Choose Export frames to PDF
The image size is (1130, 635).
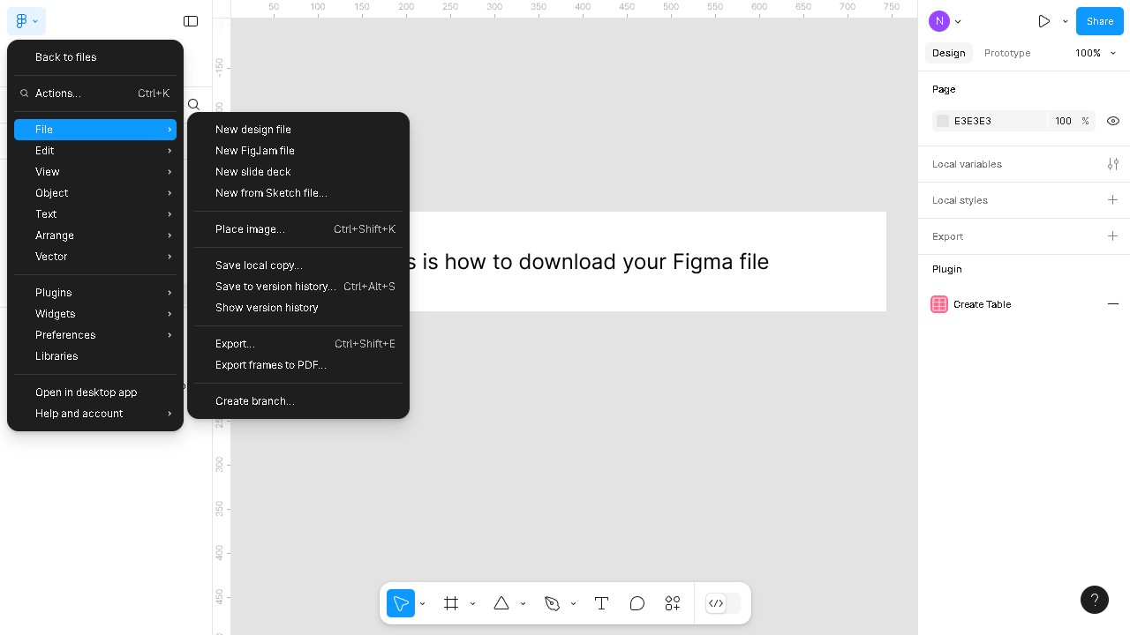298,365
